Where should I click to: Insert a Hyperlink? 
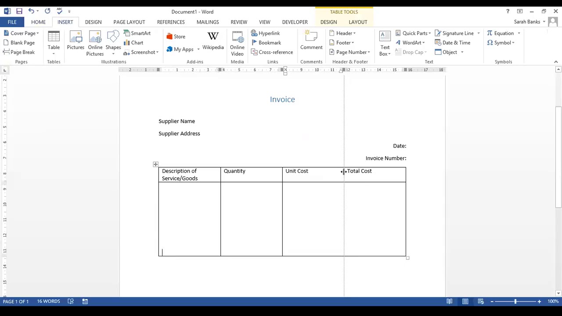pyautogui.click(x=266, y=33)
